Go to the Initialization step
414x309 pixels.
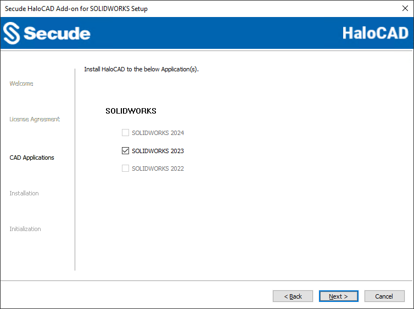25,229
